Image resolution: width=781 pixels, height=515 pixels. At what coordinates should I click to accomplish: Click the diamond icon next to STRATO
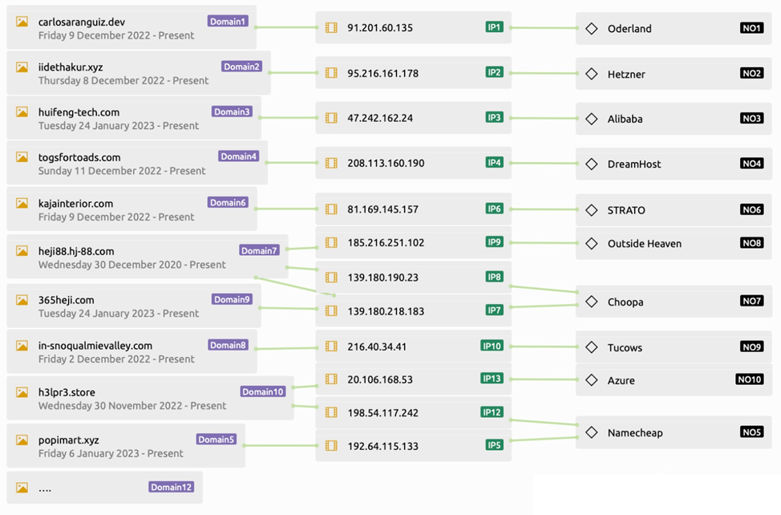point(592,210)
